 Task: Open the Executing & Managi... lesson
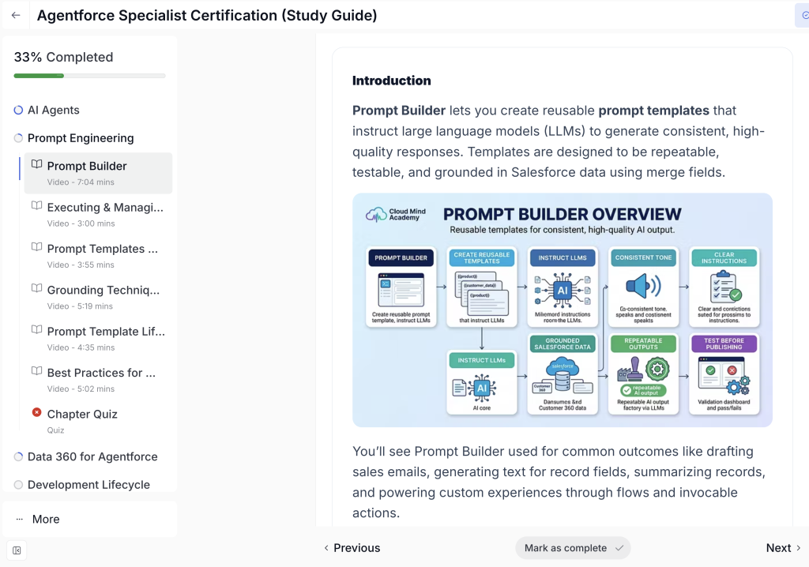click(98, 214)
